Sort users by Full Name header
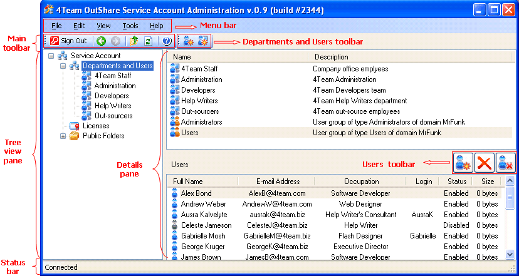The width and height of the screenshot is (519, 276). [x=202, y=181]
